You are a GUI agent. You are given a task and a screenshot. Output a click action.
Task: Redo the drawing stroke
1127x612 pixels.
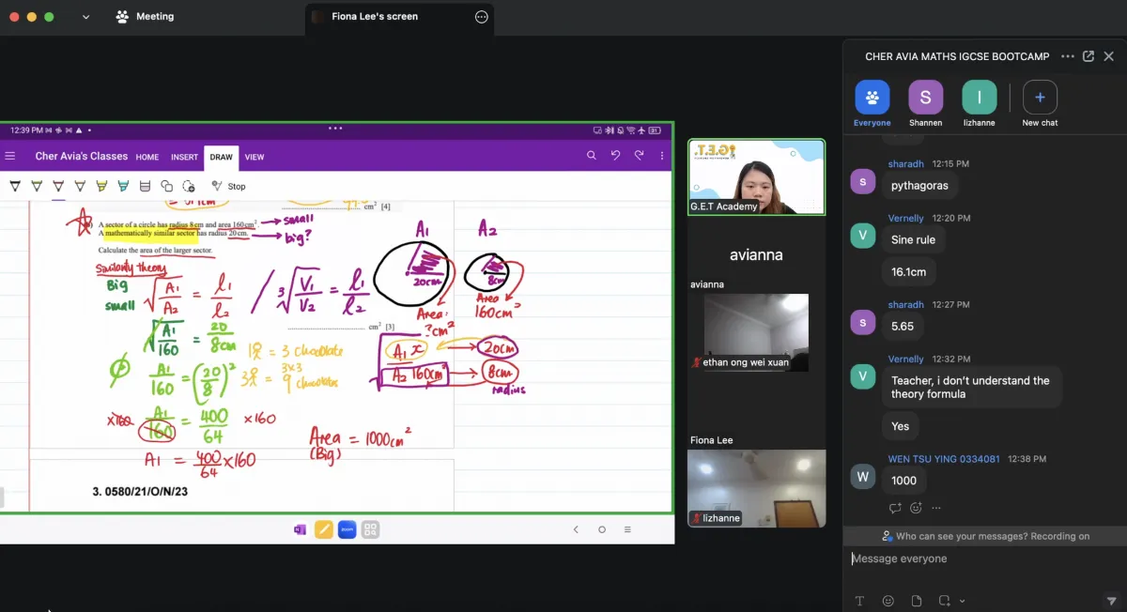[x=640, y=156]
